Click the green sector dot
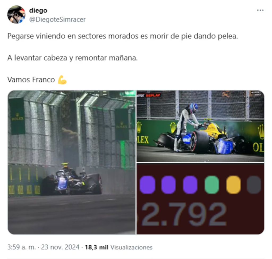This screenshot has width=272, height=259. 212,184
